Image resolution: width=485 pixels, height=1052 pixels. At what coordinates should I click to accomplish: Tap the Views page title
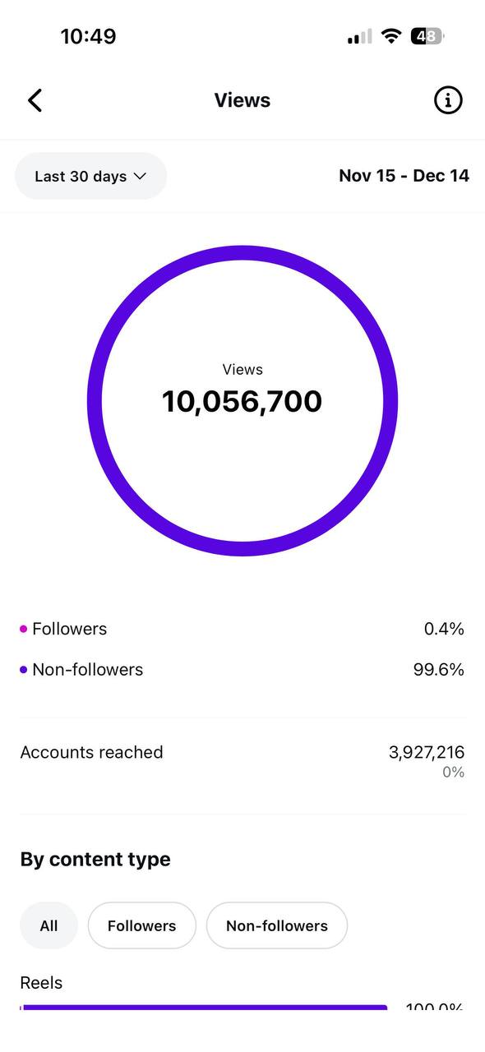242,100
